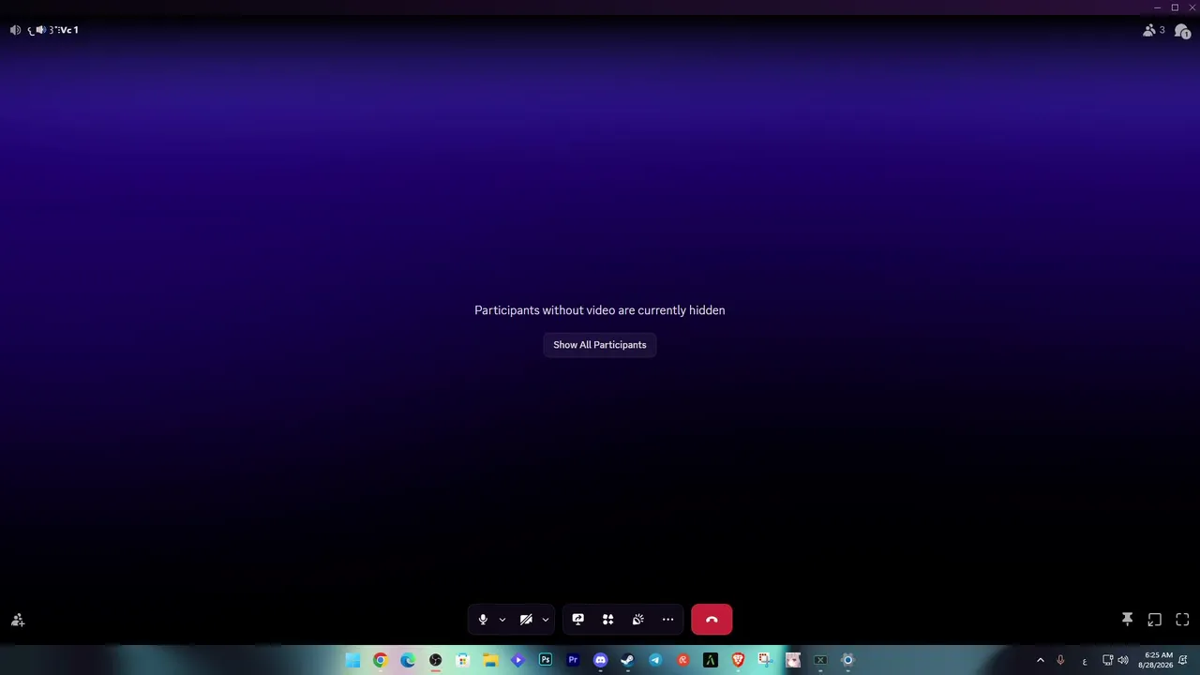1200x675 pixels.
Task: Open File Explorer from taskbar
Action: 490,660
